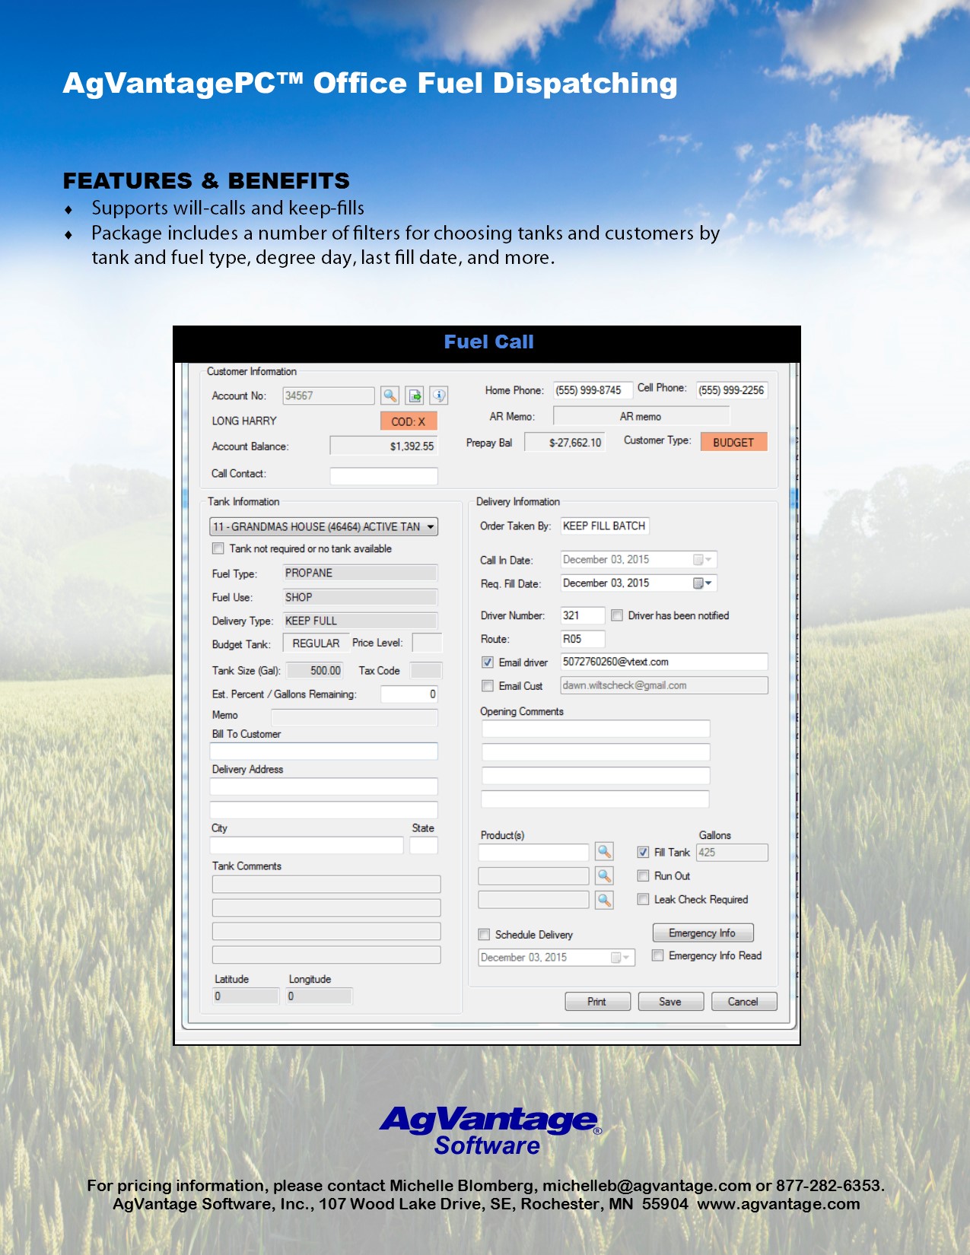This screenshot has width=970, height=1255.
Task: Click the customer email address field
Action: pyautogui.click(x=664, y=685)
